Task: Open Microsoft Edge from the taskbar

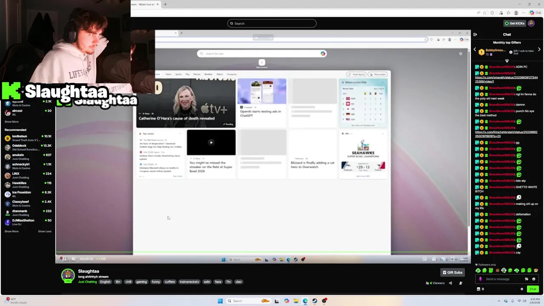Action: tap(305, 301)
